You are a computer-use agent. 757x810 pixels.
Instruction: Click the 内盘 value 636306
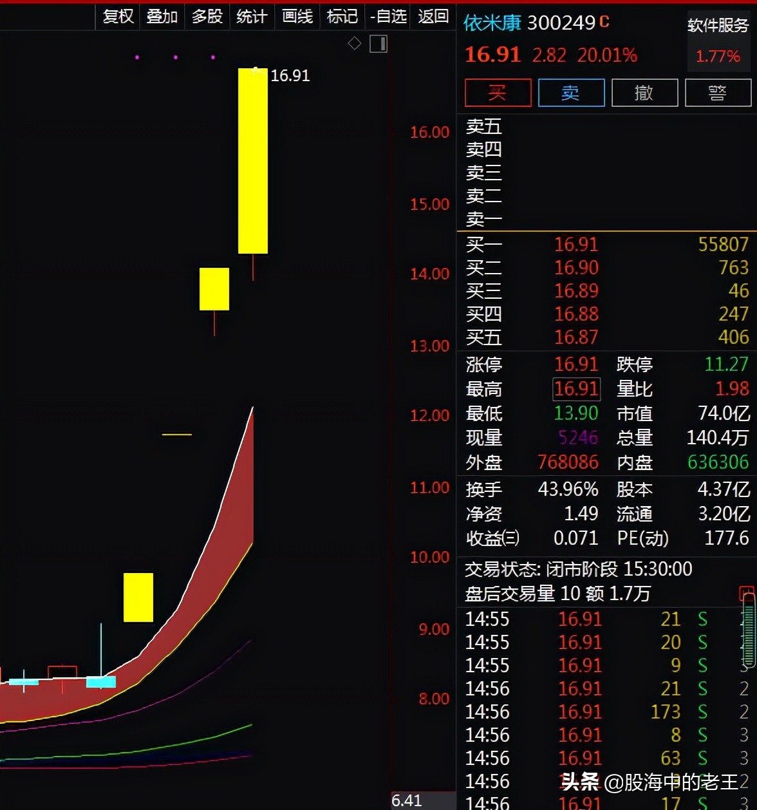pyautogui.click(x=718, y=462)
